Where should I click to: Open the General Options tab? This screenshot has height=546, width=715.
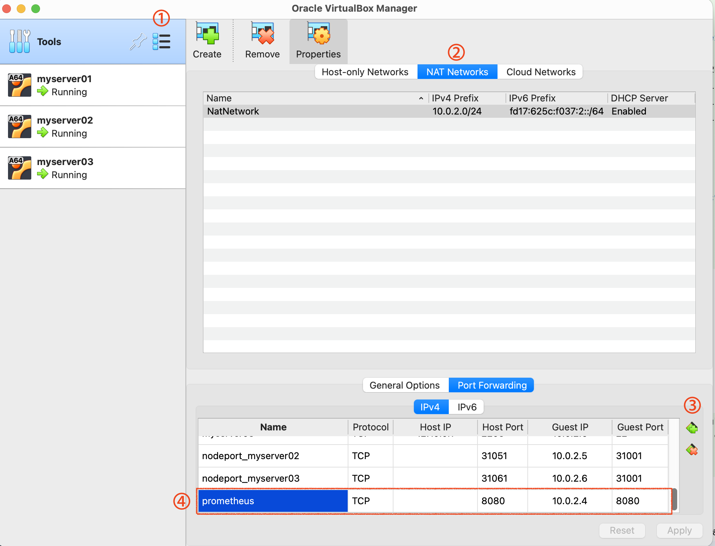click(405, 385)
